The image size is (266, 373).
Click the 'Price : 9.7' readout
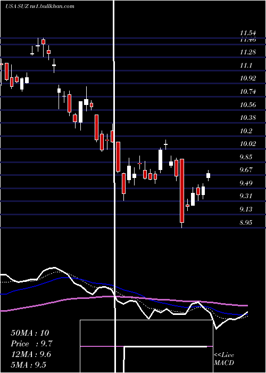31,344
